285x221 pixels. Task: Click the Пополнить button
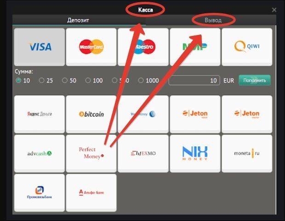255,80
